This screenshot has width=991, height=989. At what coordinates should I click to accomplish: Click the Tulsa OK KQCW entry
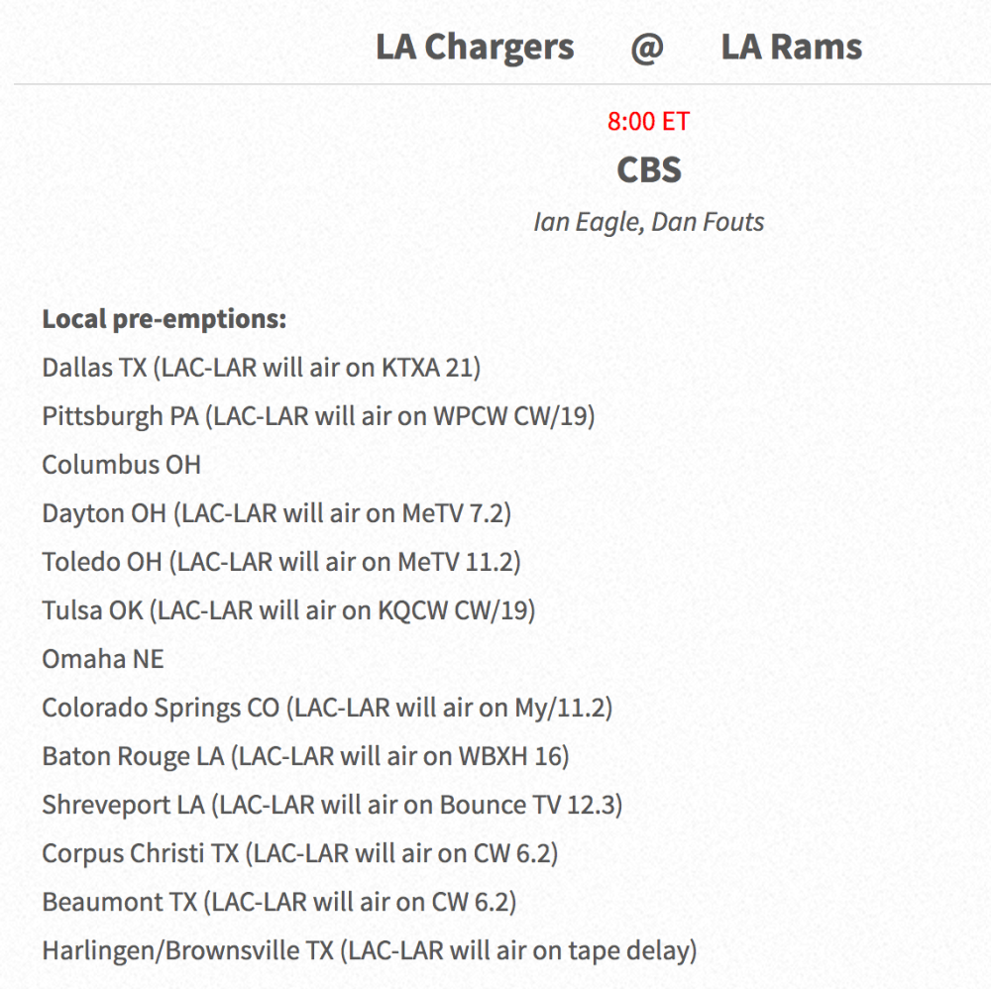point(288,611)
